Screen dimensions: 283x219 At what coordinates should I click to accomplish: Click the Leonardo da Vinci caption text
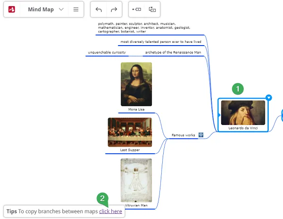(243, 128)
